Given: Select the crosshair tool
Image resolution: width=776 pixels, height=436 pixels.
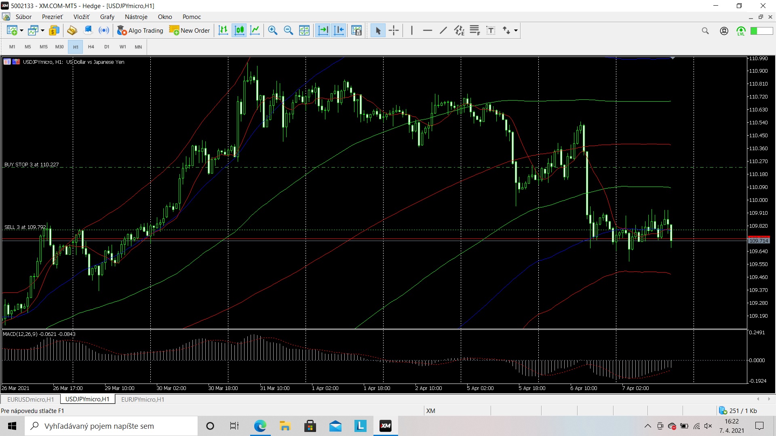Looking at the screenshot, I should (394, 30).
